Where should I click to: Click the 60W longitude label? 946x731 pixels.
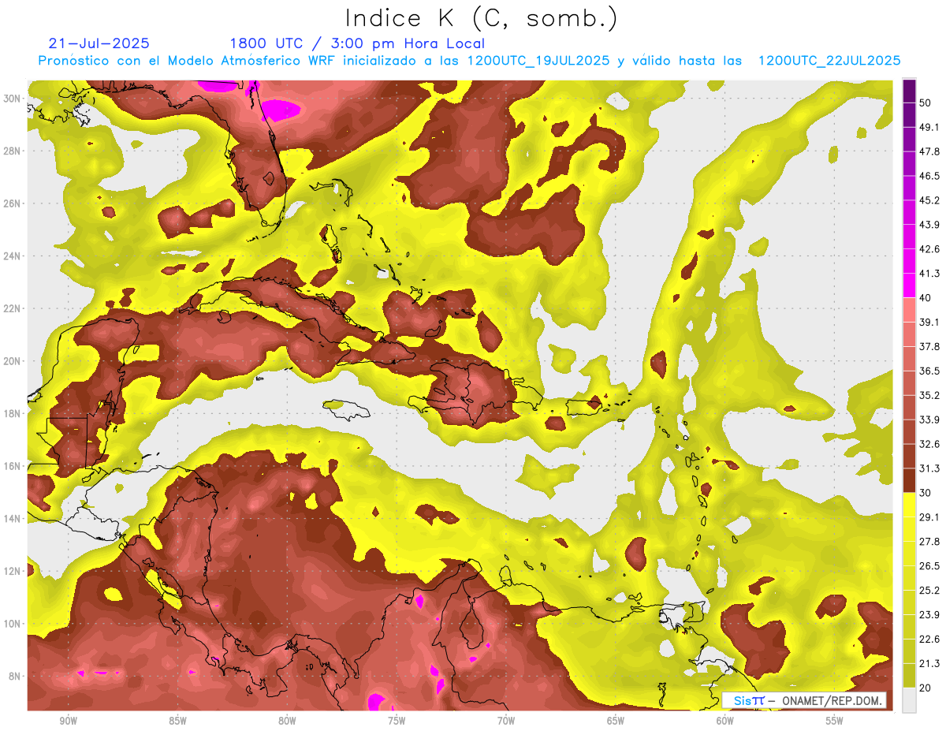coord(725,722)
